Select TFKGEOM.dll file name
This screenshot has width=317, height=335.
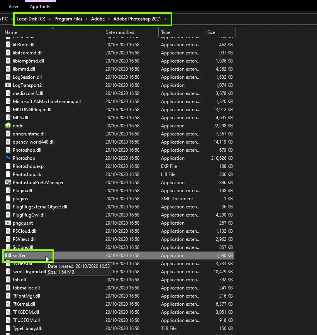(x=26, y=312)
